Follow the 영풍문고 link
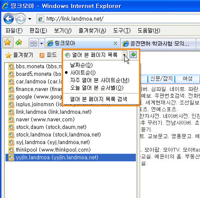 pos(181,136)
